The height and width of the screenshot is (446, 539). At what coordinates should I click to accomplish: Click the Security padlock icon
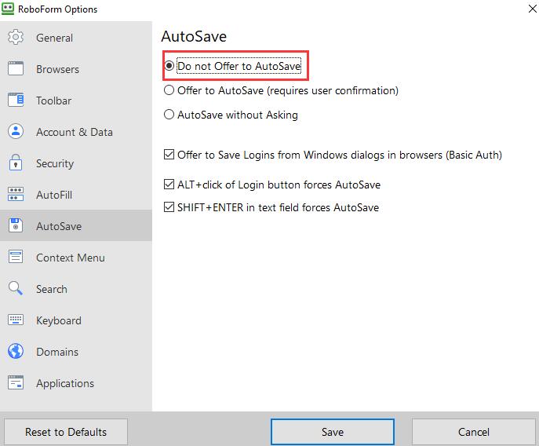[x=16, y=163]
